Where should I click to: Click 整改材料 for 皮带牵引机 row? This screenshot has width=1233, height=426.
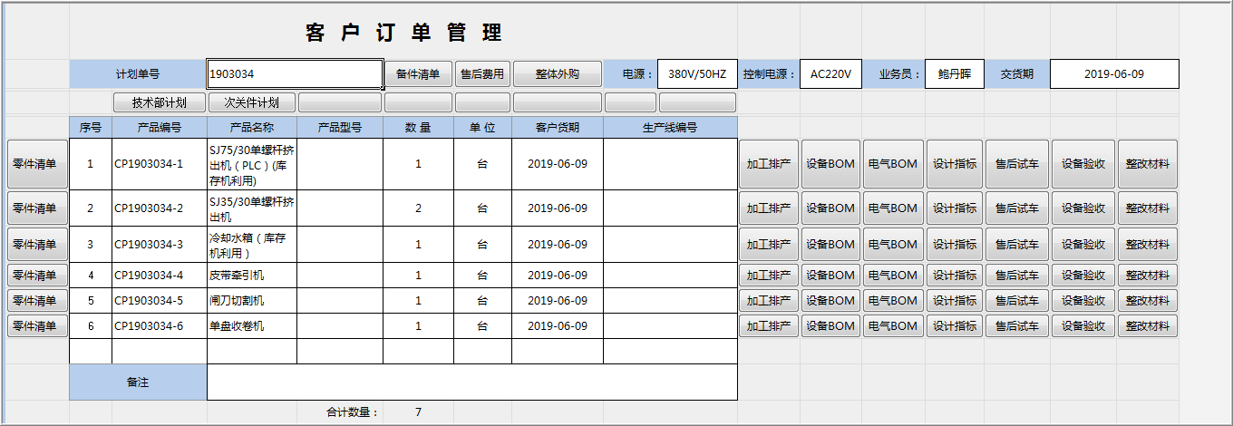[x=1148, y=276]
